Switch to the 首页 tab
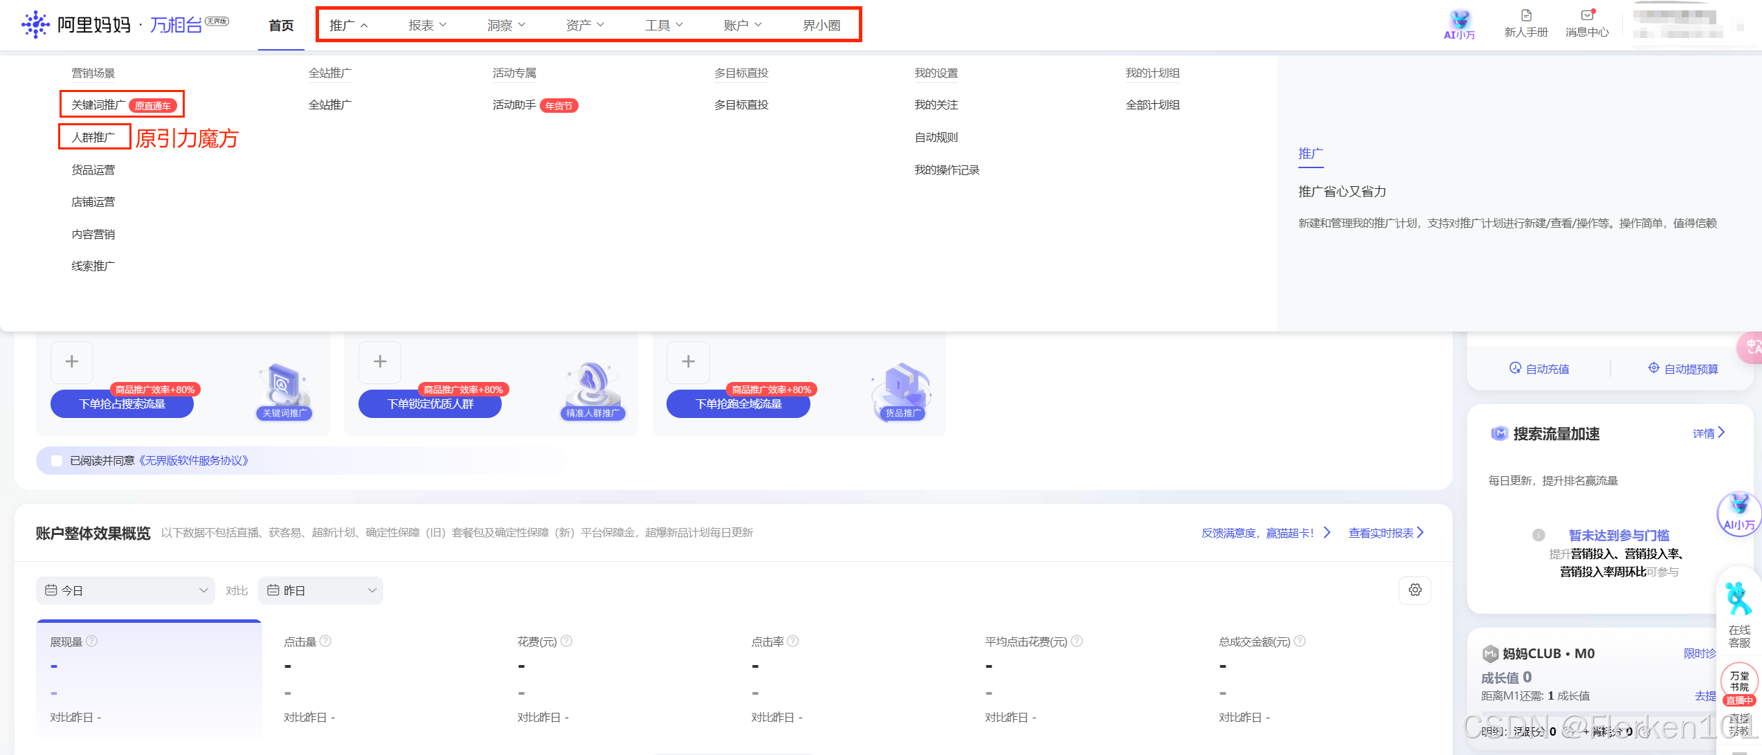1762x755 pixels. point(281,26)
